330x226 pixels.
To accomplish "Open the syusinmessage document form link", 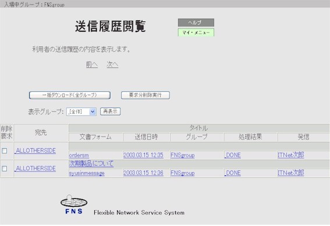I will pyautogui.click(x=87, y=173).
